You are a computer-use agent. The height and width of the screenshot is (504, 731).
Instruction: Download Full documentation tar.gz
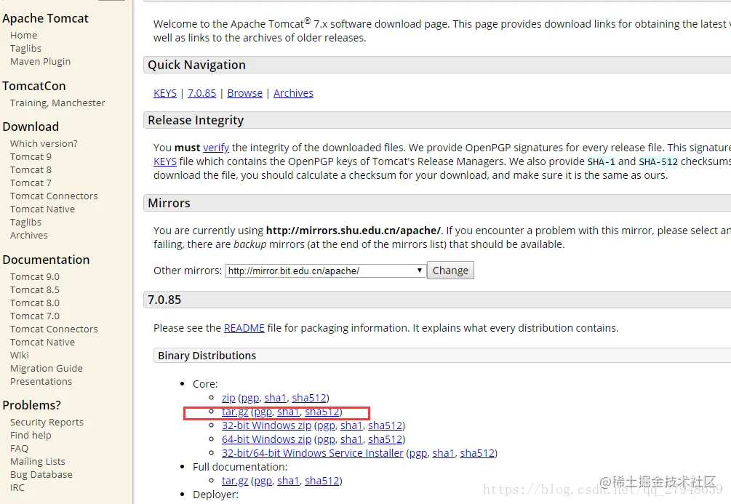coord(235,481)
